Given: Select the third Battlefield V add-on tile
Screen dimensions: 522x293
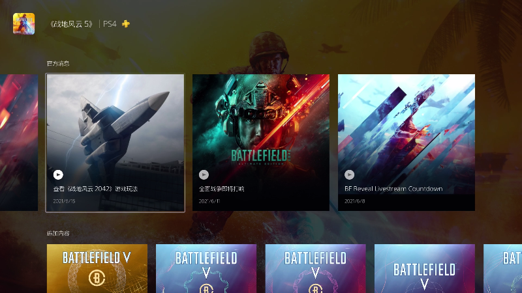Looking at the screenshot, I should coord(316,268).
